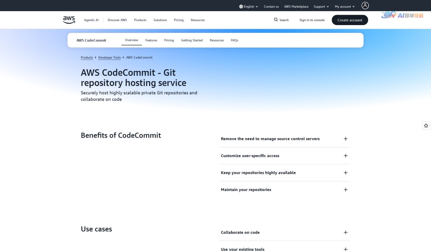Open the Solutions menu
The height and width of the screenshot is (251, 431).
coord(160,20)
